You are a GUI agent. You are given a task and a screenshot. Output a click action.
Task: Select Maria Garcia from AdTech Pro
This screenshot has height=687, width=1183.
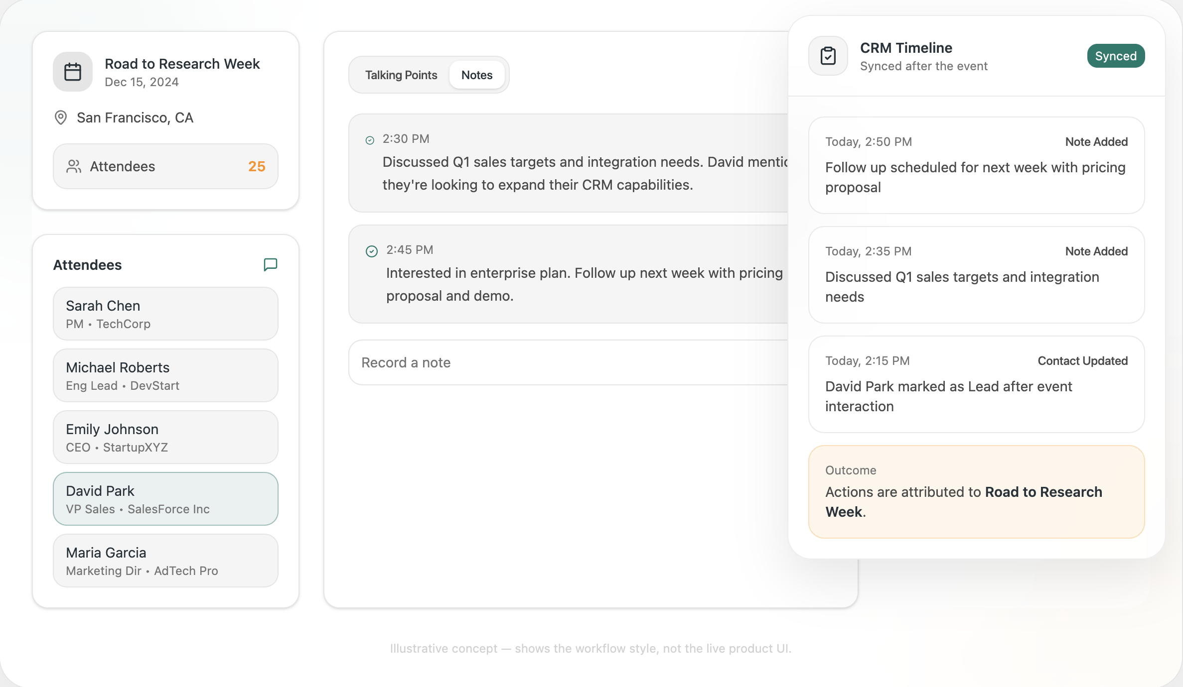click(x=165, y=561)
